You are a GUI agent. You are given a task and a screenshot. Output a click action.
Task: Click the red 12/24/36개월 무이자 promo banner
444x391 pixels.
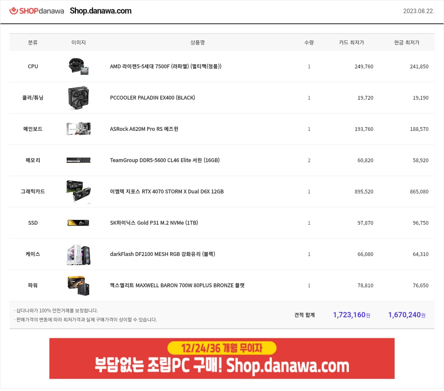pos(222,358)
